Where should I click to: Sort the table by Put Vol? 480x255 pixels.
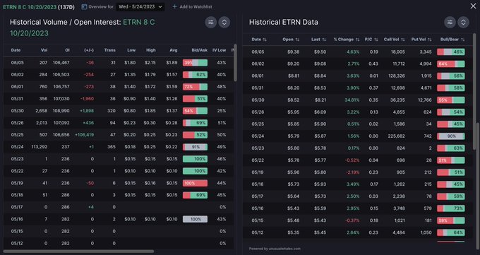coord(421,40)
